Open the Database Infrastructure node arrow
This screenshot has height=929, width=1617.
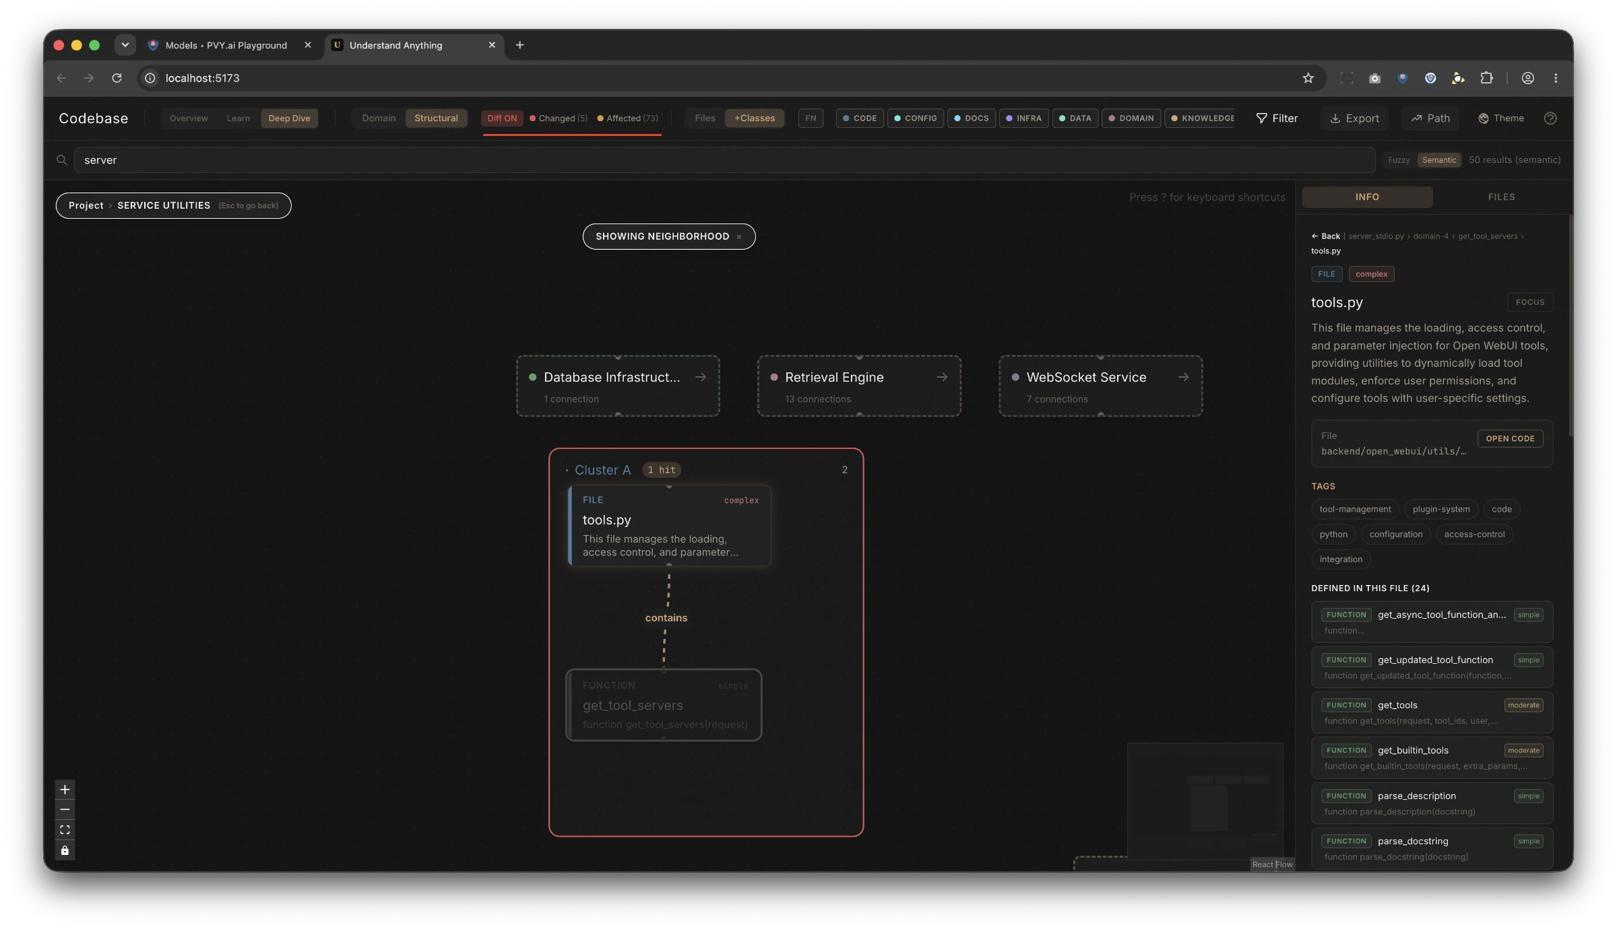coord(701,378)
